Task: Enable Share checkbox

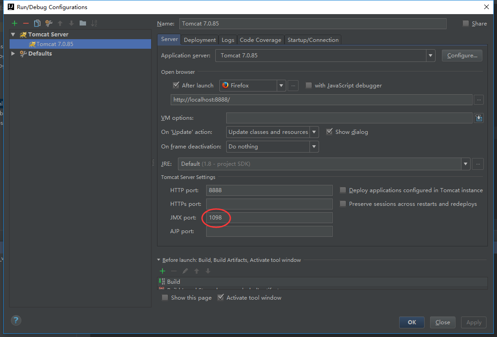Action: coord(466,23)
